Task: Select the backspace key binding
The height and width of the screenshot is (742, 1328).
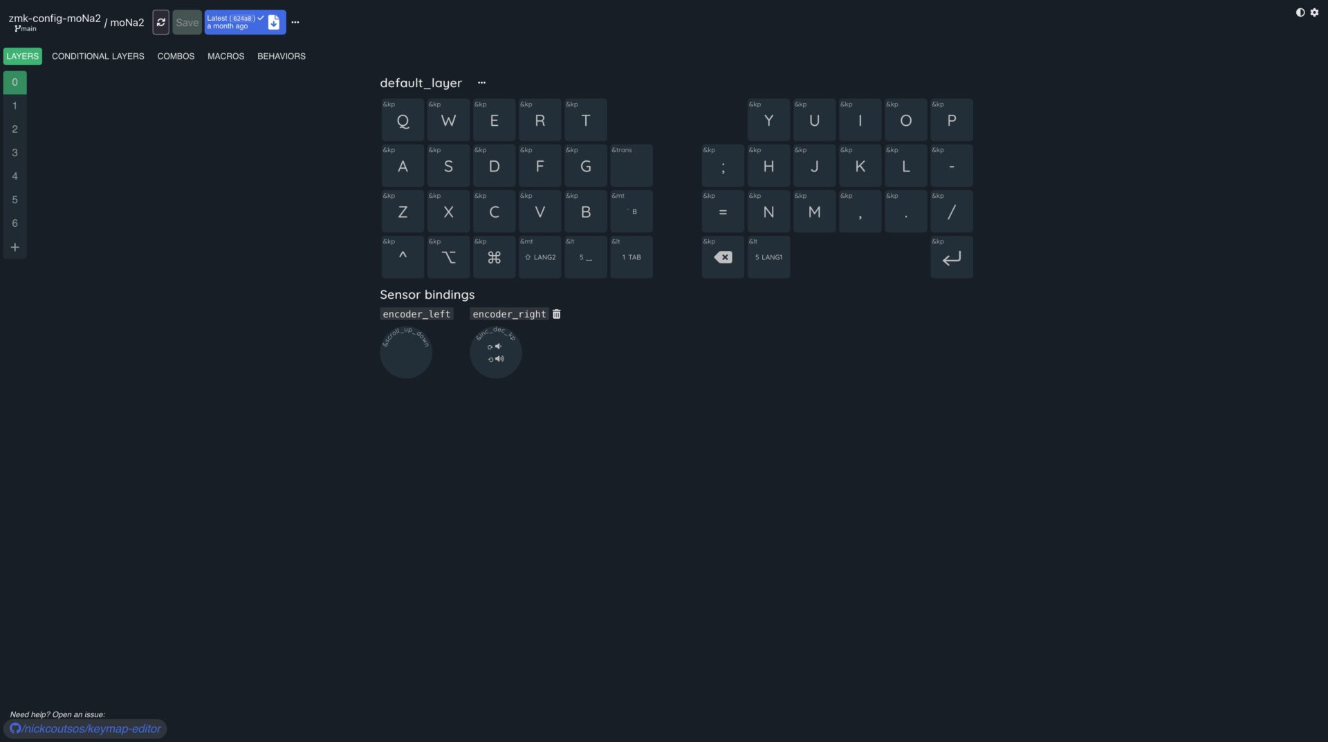Action: point(723,257)
